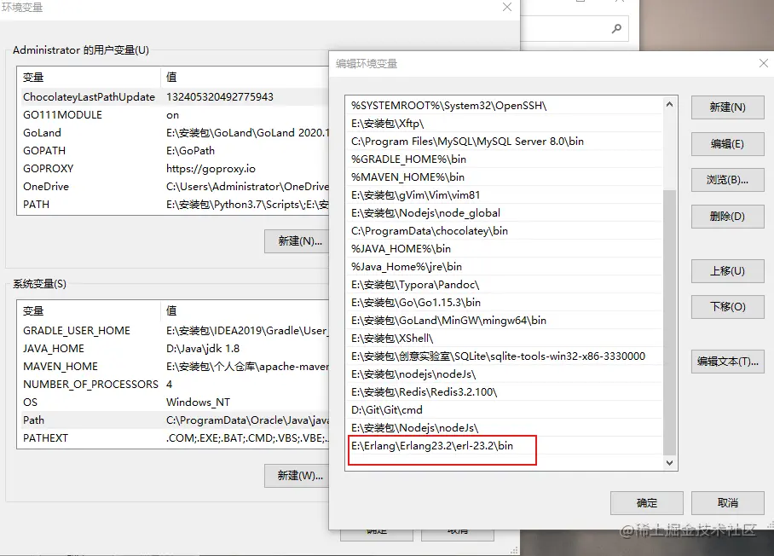The image size is (774, 556).
Task: Select the Nodejs\node_global entry
Action: [x=504, y=213]
